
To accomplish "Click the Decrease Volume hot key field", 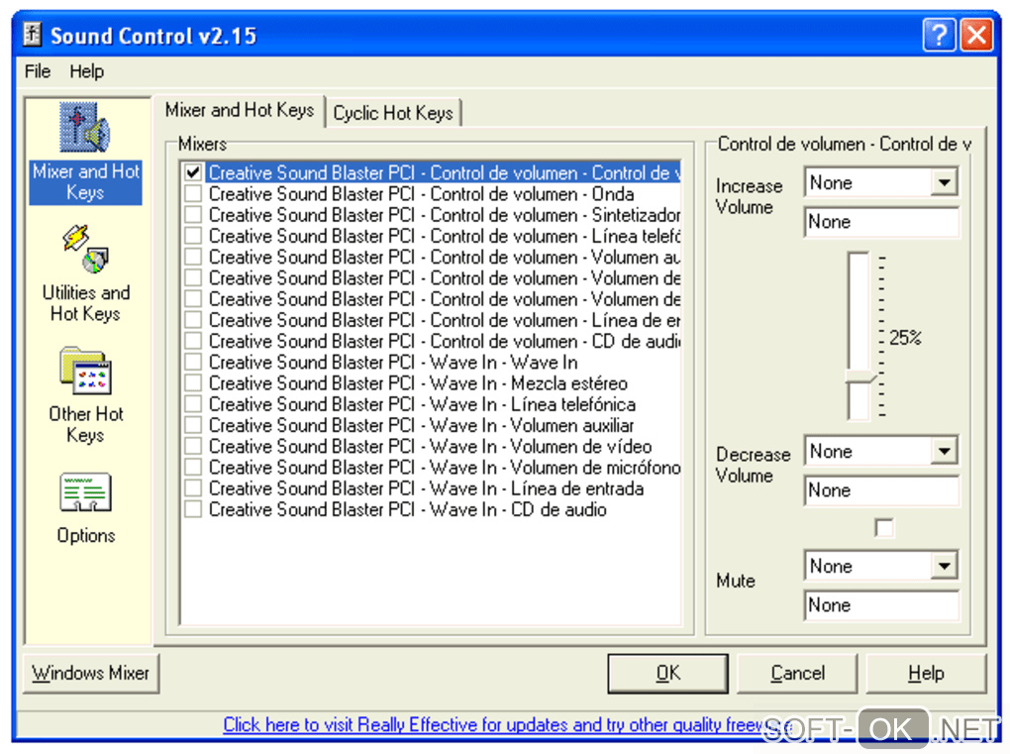I will (x=881, y=490).
